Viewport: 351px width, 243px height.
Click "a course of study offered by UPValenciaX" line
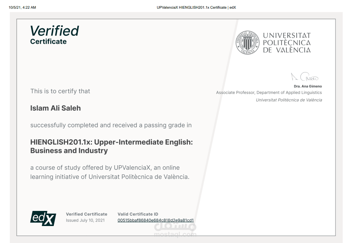pos(105,168)
